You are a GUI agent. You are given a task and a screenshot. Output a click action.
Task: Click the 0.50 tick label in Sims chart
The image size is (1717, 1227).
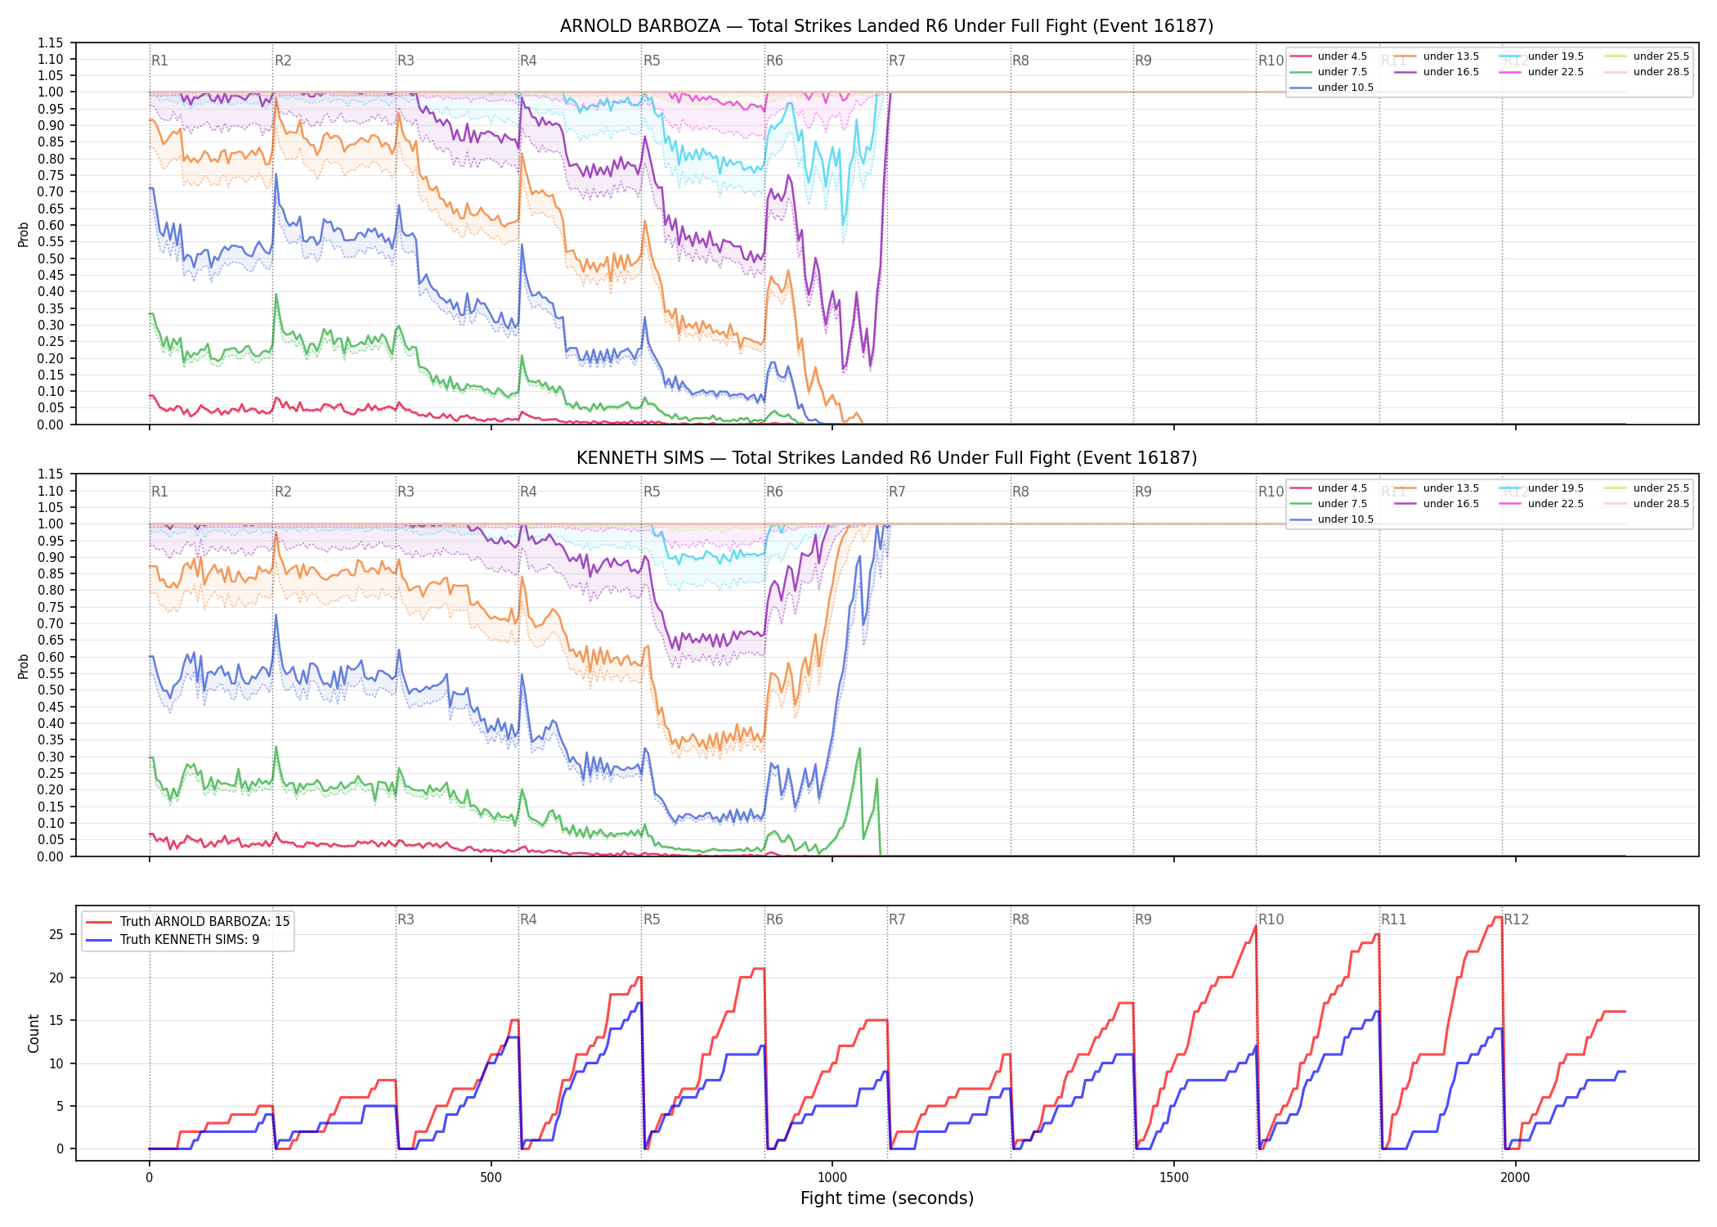click(51, 690)
